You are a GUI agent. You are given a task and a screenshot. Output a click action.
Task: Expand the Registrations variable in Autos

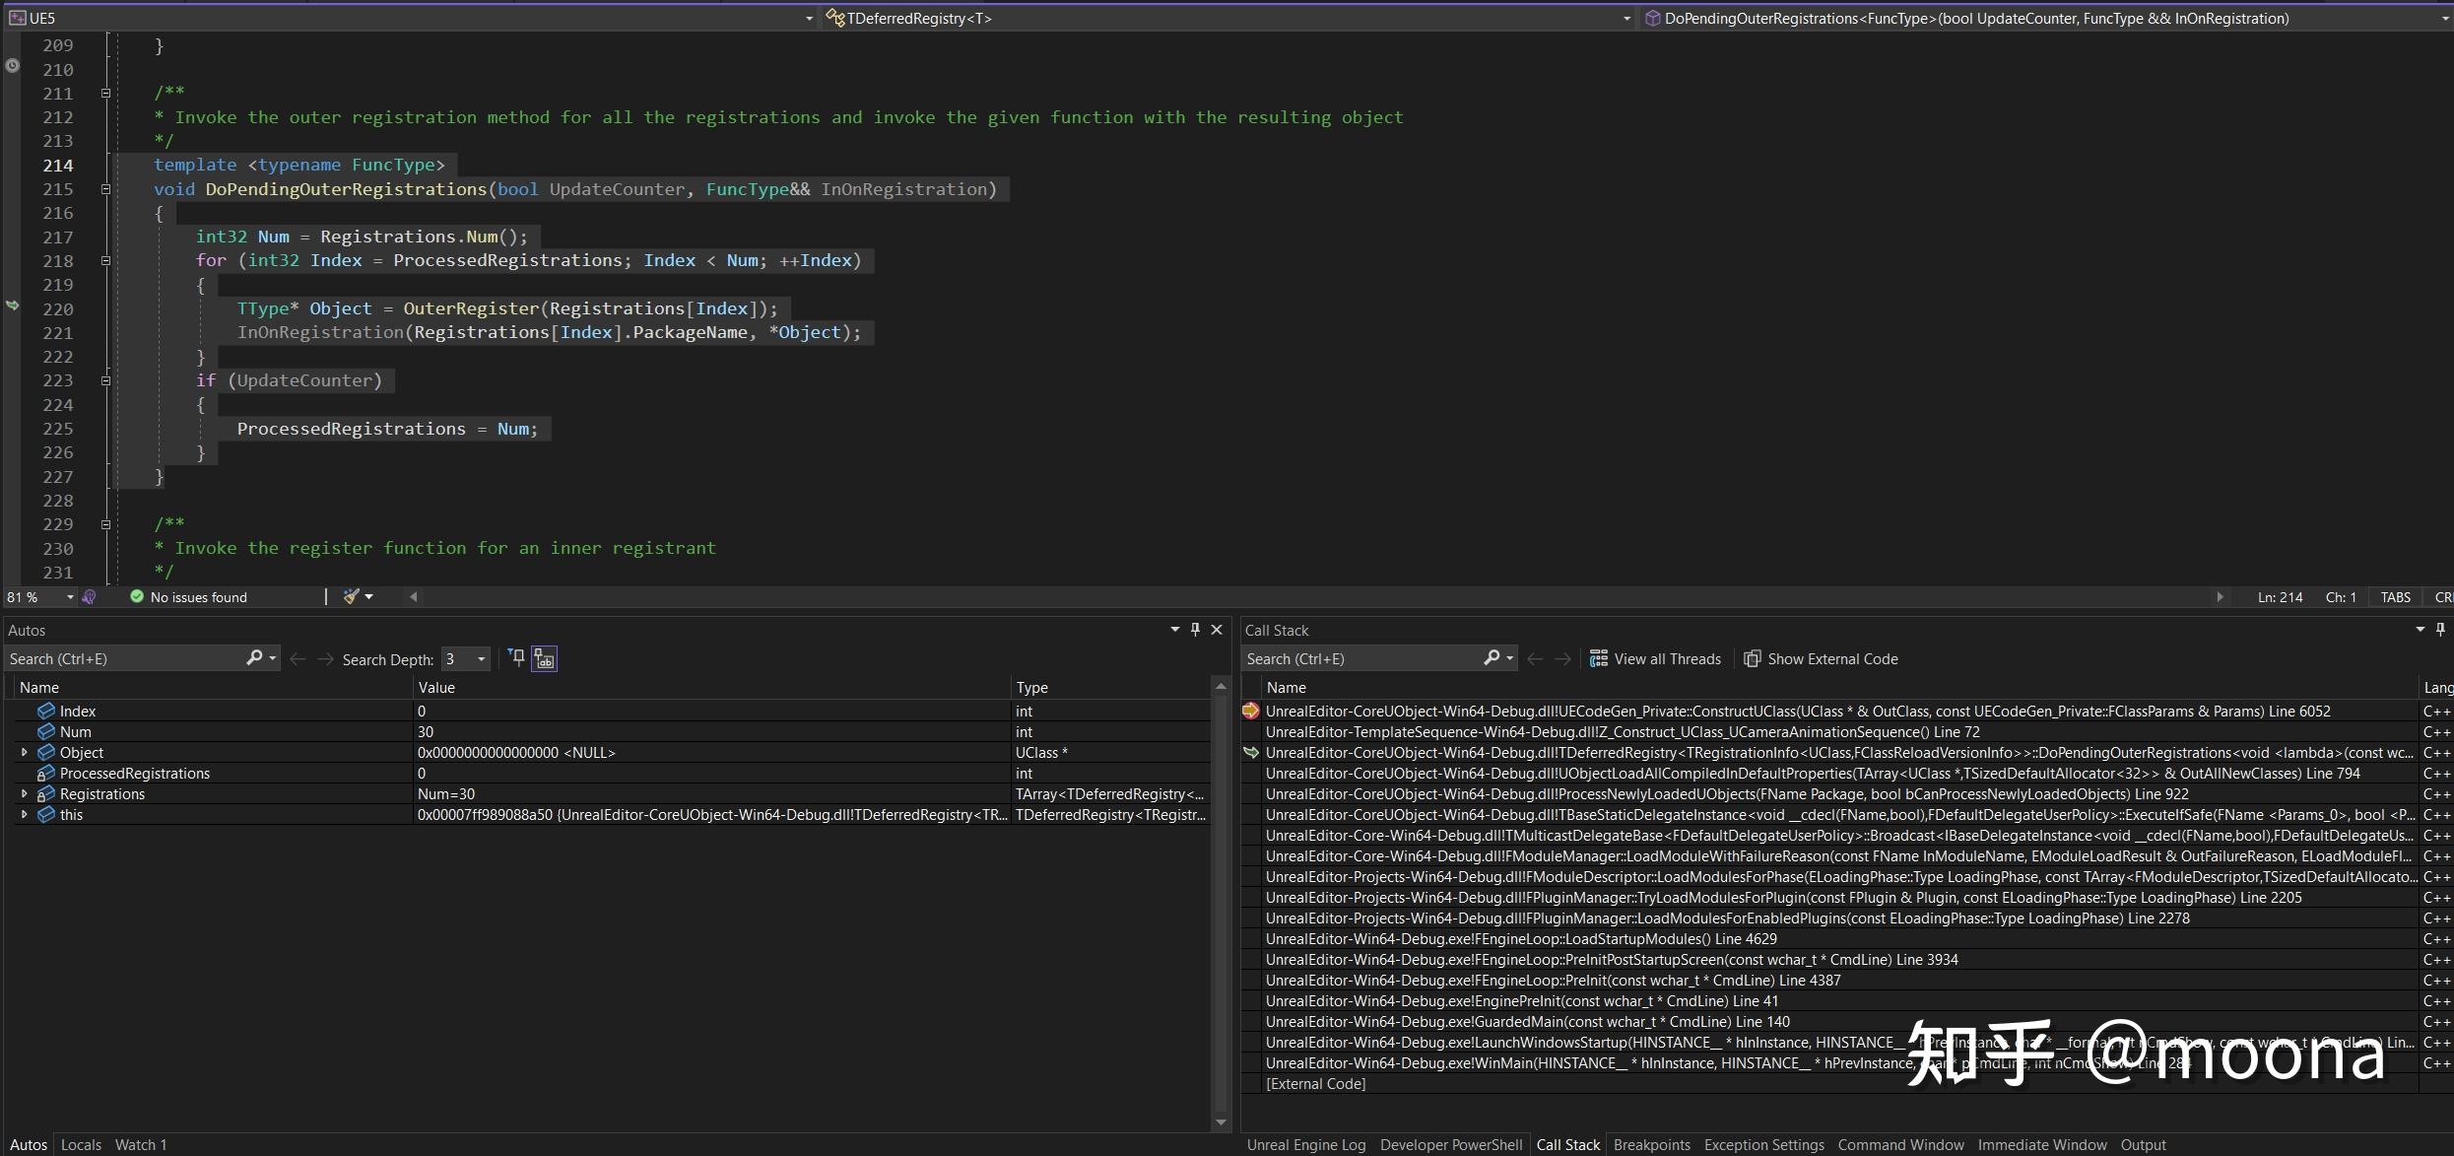pos(25,793)
